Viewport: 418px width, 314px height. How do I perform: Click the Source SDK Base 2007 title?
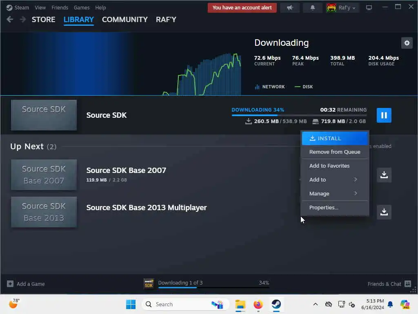pyautogui.click(x=126, y=170)
